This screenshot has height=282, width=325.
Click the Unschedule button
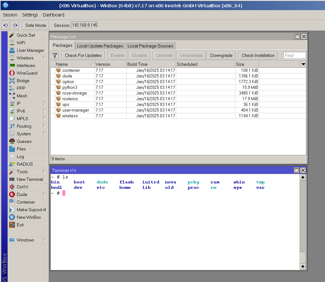(191, 55)
